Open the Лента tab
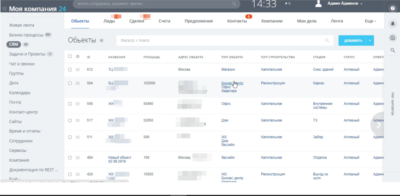This screenshot has width=400, height=196. pyautogui.click(x=337, y=21)
